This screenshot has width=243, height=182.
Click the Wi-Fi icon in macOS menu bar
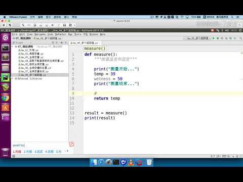pos(182,17)
